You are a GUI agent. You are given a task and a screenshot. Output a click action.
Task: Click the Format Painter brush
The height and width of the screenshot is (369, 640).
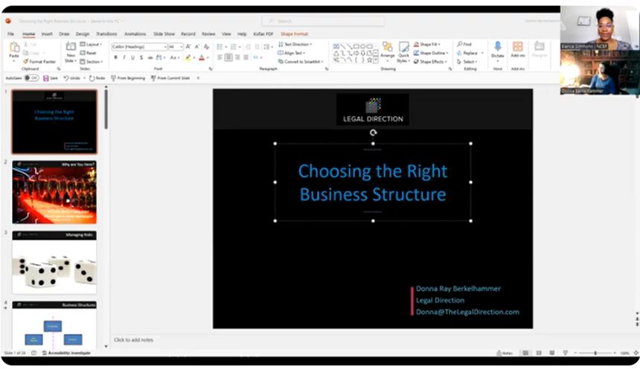point(26,61)
